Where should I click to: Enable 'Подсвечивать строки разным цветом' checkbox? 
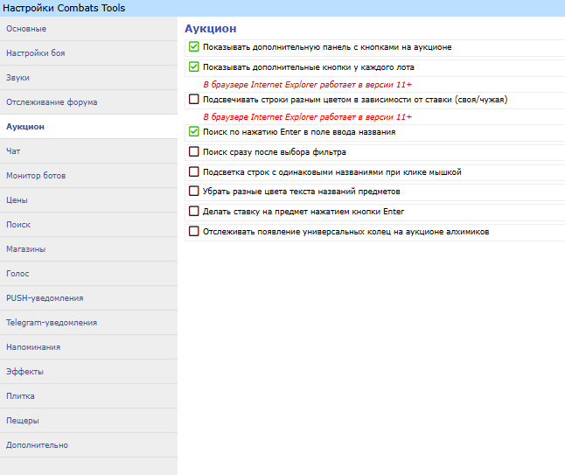point(194,100)
